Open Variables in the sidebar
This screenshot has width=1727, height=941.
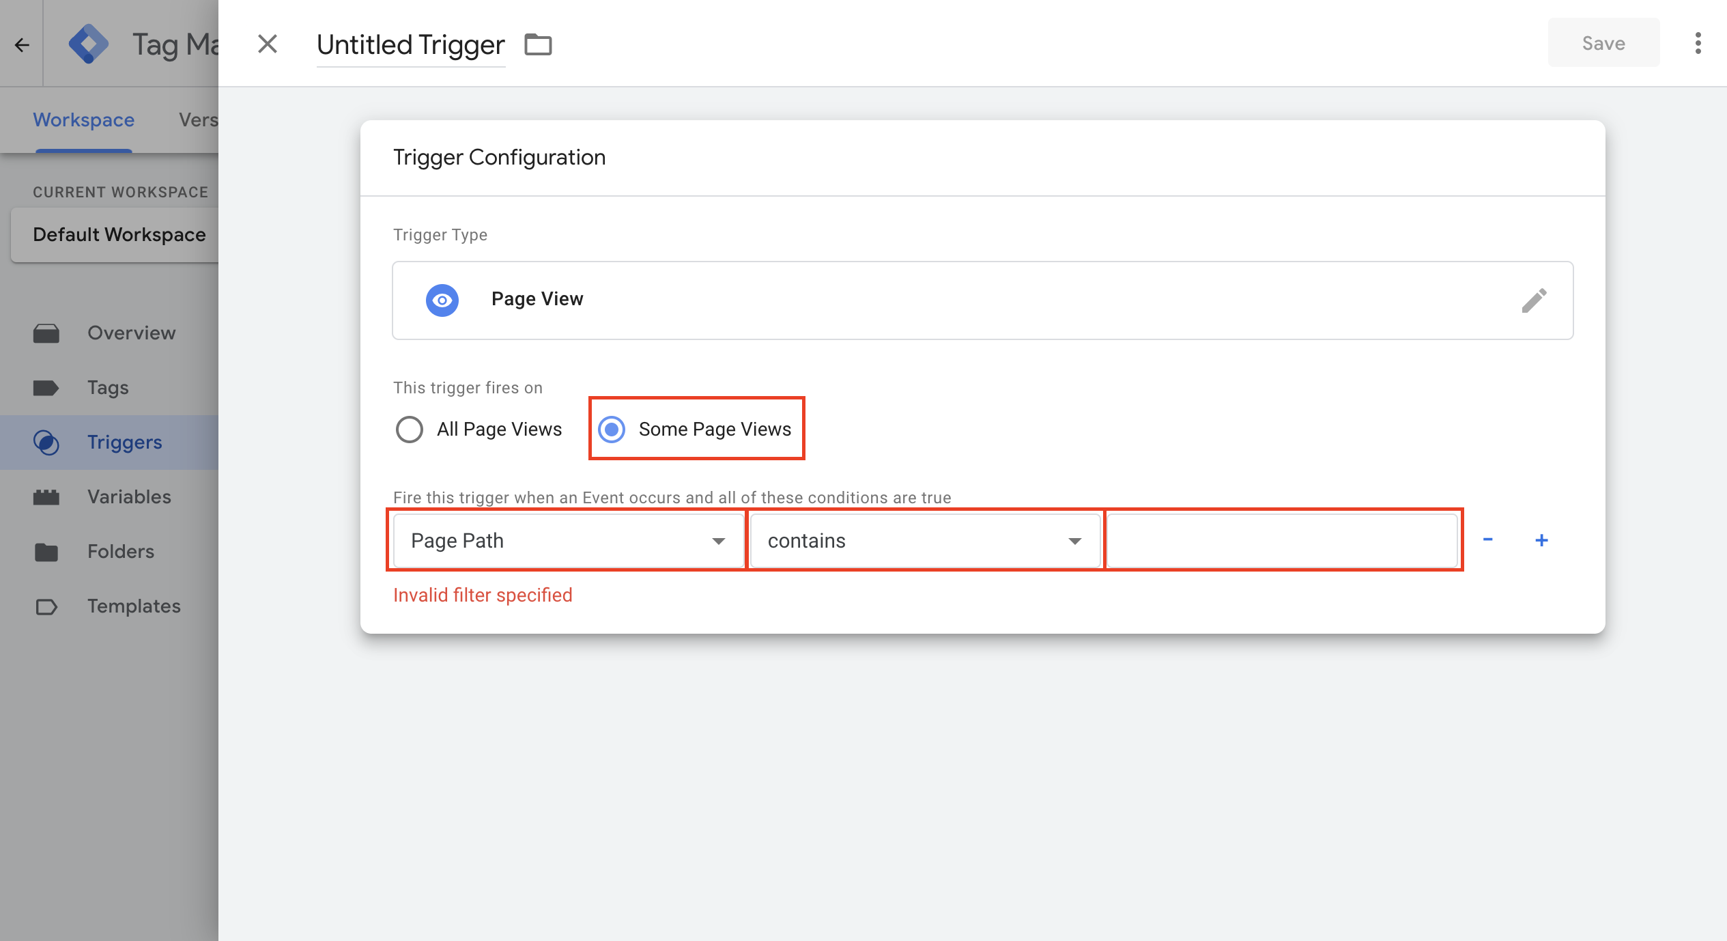(109, 497)
